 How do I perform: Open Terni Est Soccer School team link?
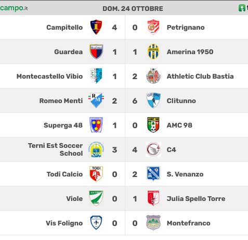56,149
